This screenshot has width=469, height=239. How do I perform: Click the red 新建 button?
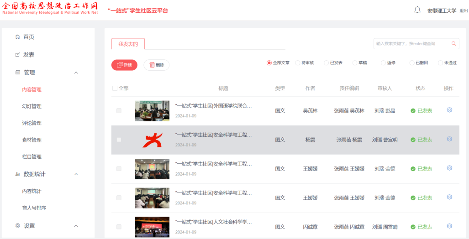click(124, 65)
